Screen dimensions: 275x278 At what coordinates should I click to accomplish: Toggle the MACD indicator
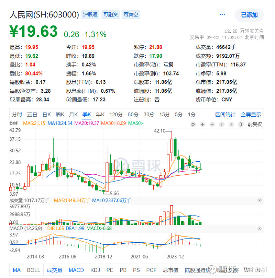tap(76, 270)
